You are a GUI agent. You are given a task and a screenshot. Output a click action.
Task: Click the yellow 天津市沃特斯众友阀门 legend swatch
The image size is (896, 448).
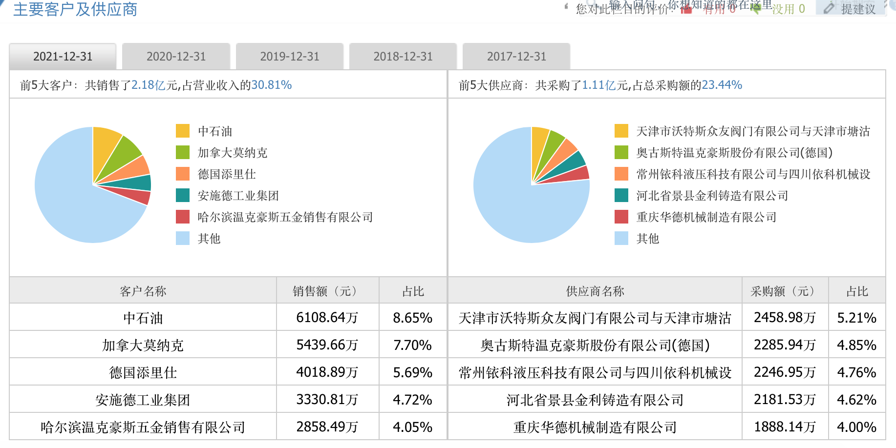(621, 131)
